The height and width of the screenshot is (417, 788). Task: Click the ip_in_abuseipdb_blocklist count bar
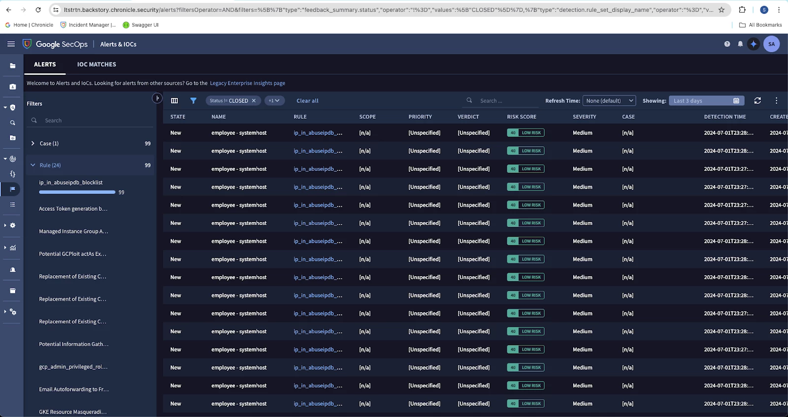tap(77, 192)
